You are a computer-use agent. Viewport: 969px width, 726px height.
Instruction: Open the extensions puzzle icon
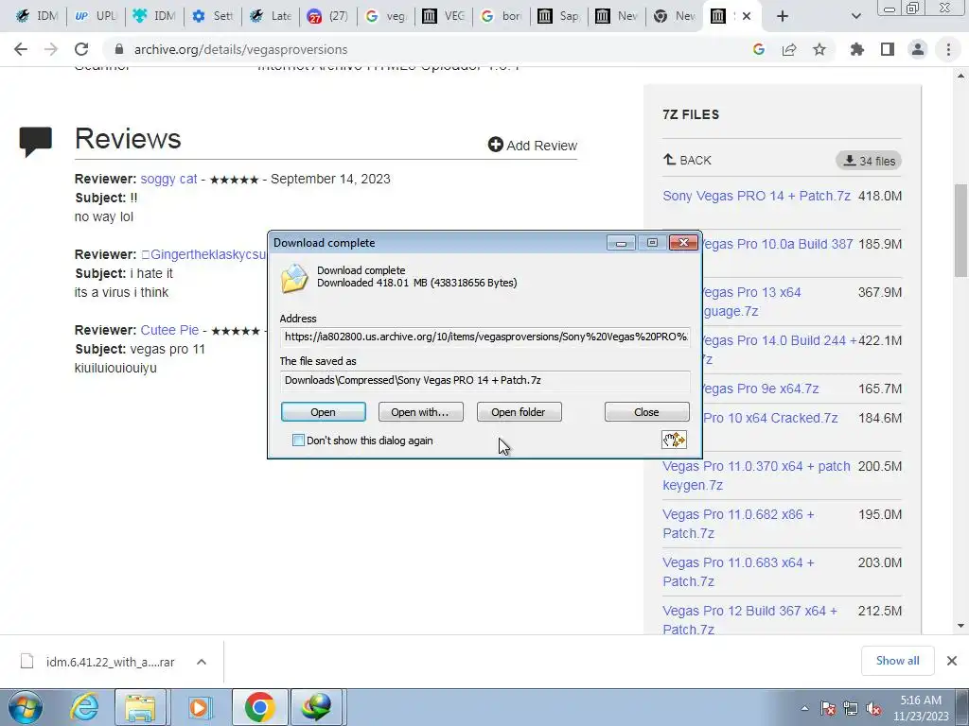click(x=857, y=49)
